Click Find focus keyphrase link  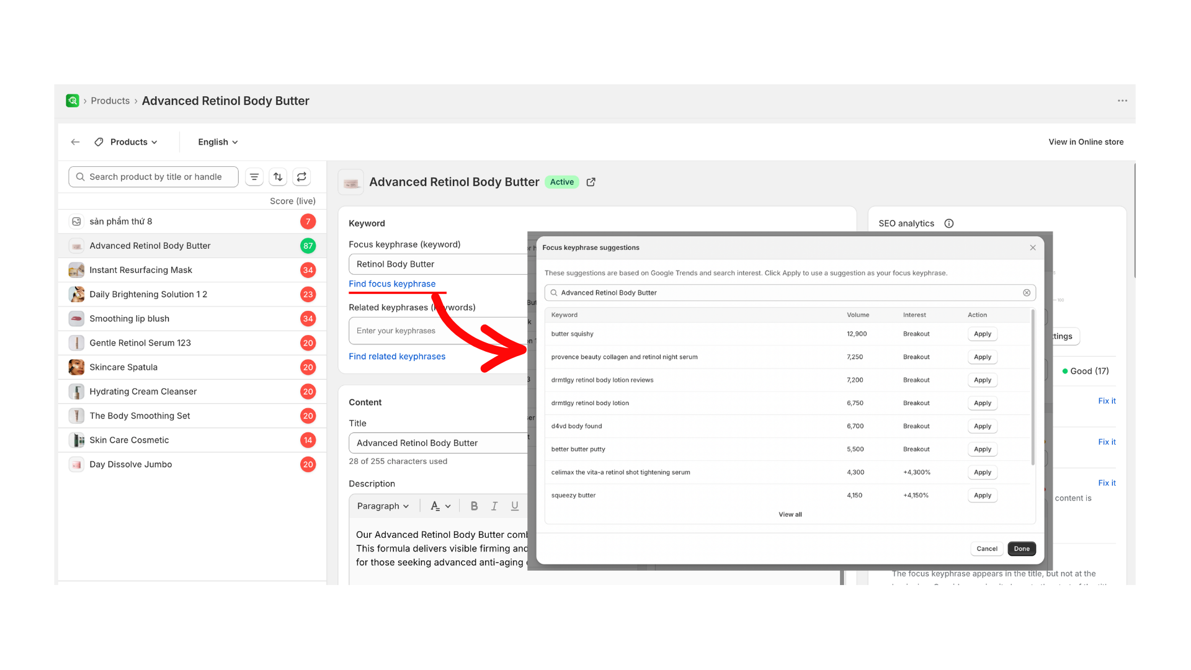[x=392, y=284]
